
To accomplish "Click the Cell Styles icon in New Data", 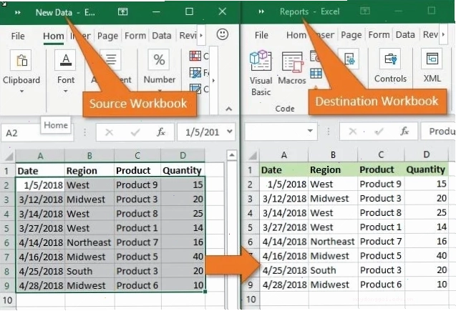I will 195,89.
